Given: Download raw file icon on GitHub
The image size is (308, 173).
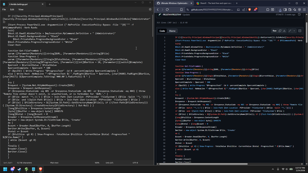Looking at the screenshot, I should click(x=284, y=31).
